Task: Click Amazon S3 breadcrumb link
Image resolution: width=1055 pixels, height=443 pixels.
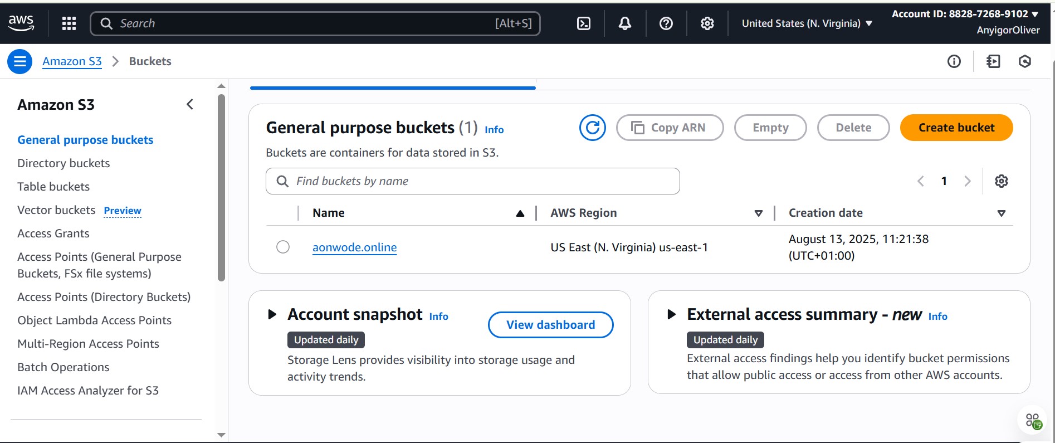Action: (72, 61)
